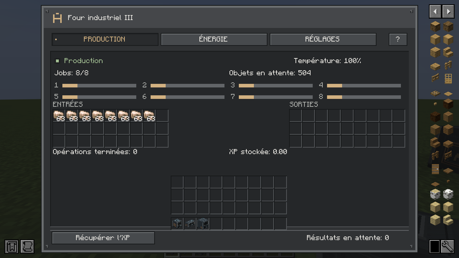This screenshot has width=459, height=258.
Task: Click the "XP stockée: 0.00" value
Action: pos(258,152)
